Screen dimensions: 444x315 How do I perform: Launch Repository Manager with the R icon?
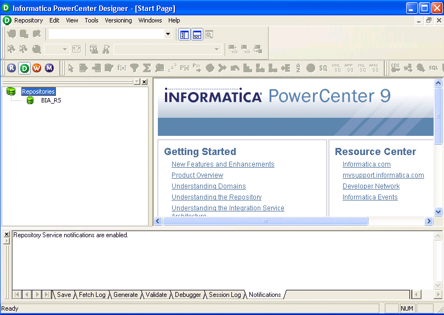pos(12,68)
